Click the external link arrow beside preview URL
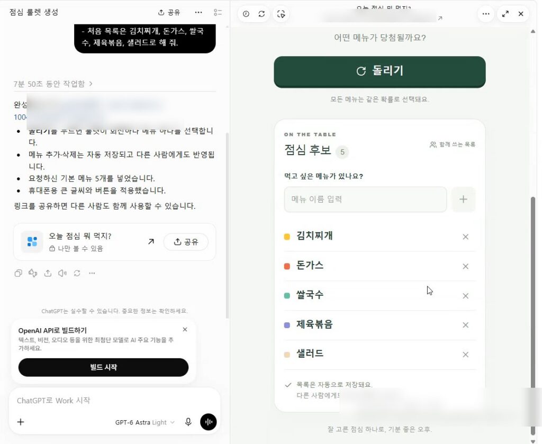Image resolution: width=542 pixels, height=444 pixels. click(x=440, y=18)
